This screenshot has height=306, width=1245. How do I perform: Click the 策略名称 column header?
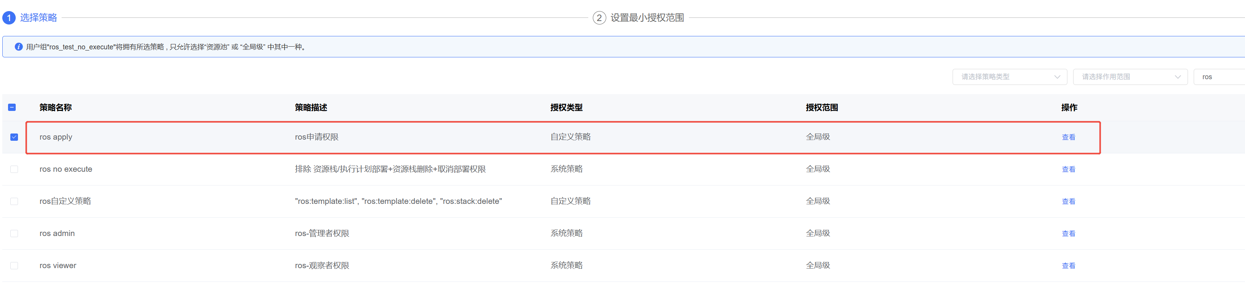point(55,107)
